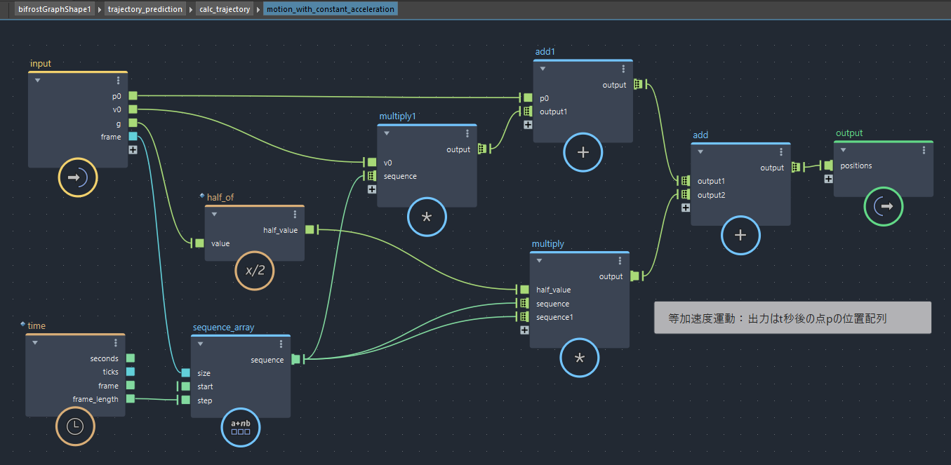Add a new port on the input node
The height and width of the screenshot is (465, 951).
tap(133, 149)
